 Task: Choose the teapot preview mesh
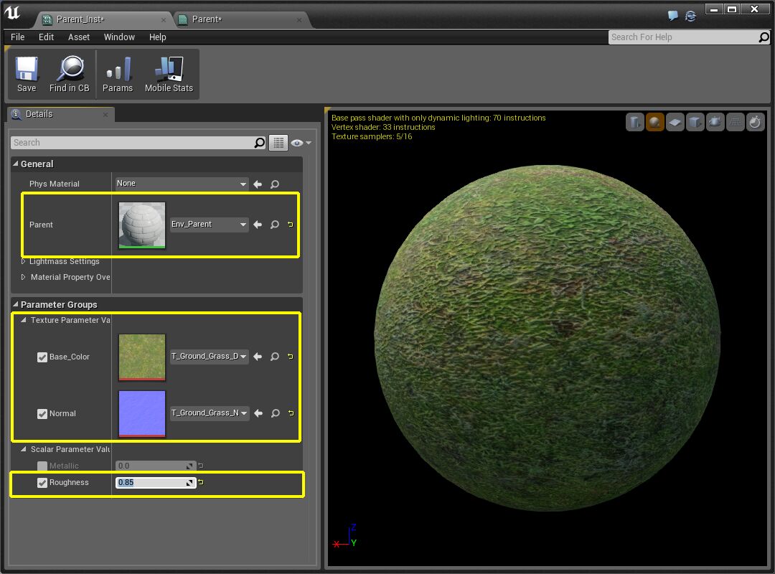pos(715,122)
